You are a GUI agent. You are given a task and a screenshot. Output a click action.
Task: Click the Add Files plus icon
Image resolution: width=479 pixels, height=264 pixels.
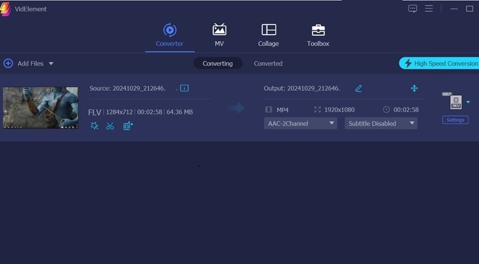pos(8,63)
